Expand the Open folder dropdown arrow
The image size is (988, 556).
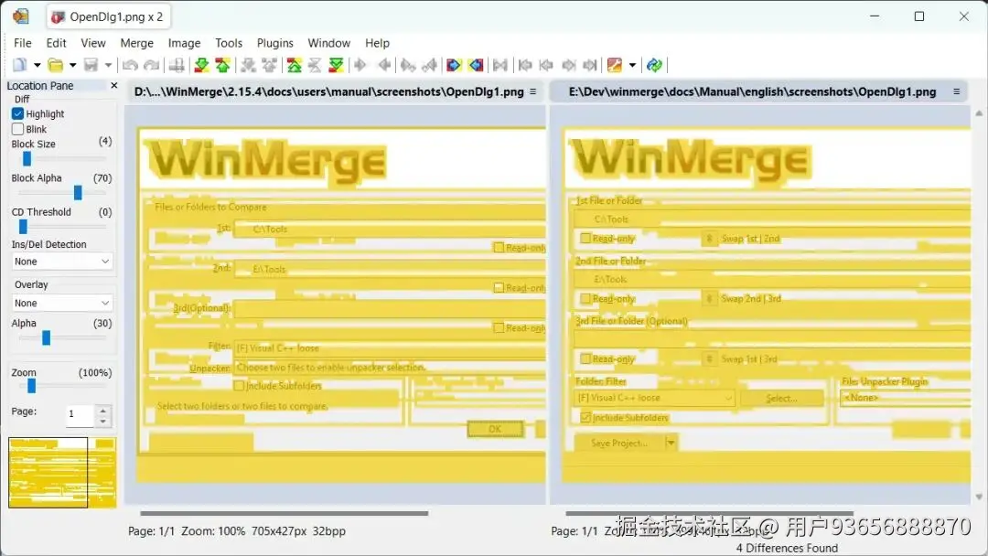(x=72, y=65)
